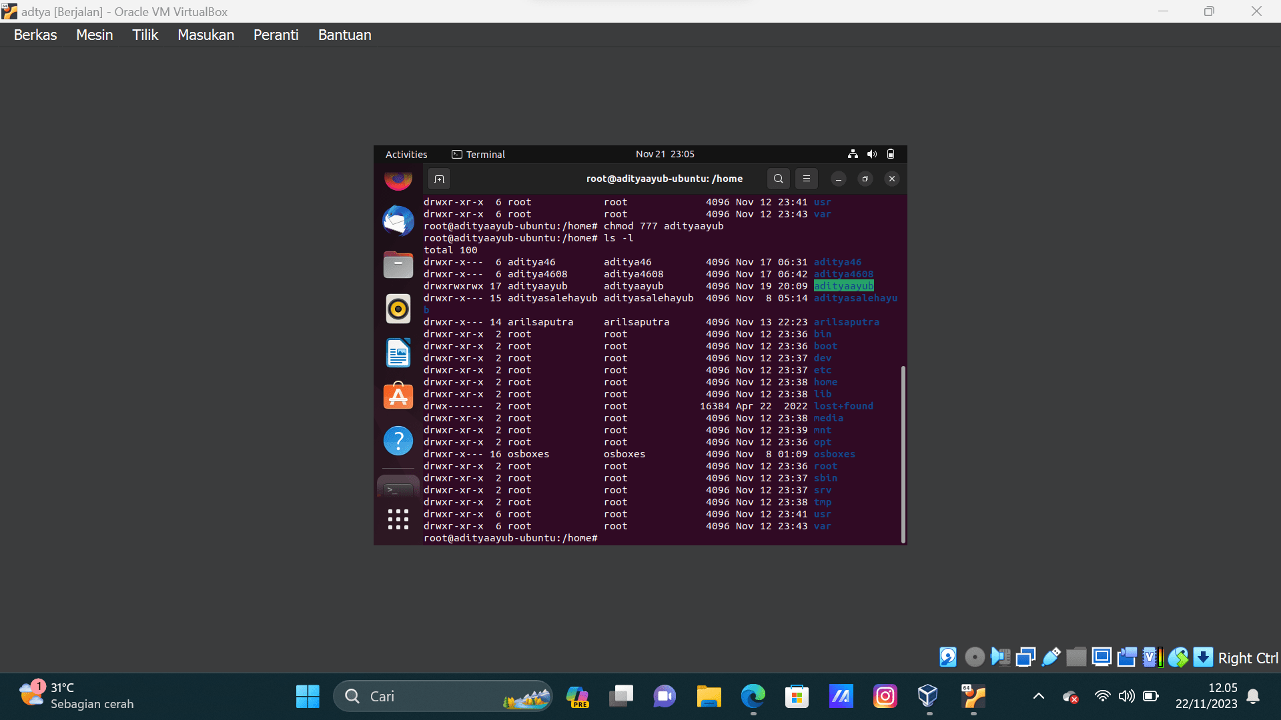Click the 'chmod 777 adityaayub' command text
The height and width of the screenshot is (720, 1281).
coord(663,226)
